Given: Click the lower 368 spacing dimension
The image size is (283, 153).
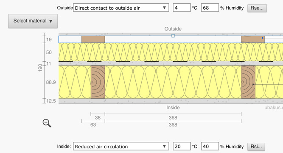Looking at the screenshot, I should (x=173, y=125).
